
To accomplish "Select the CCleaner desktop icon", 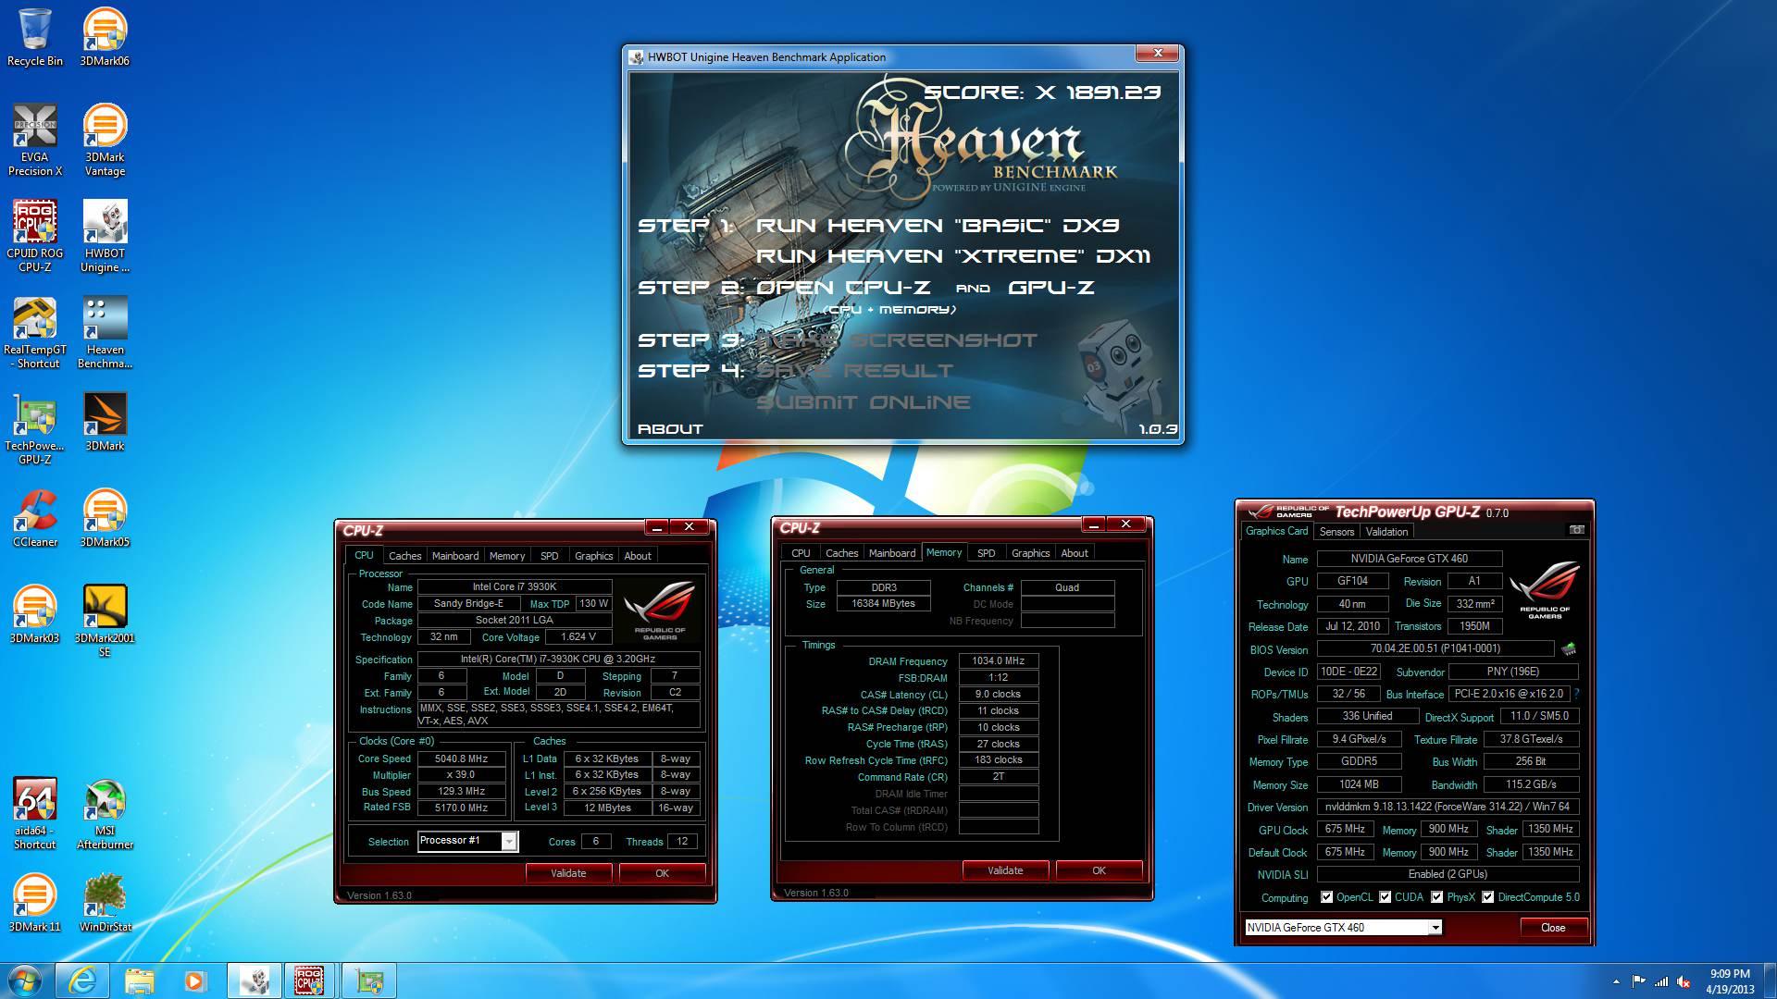I will (x=35, y=518).
